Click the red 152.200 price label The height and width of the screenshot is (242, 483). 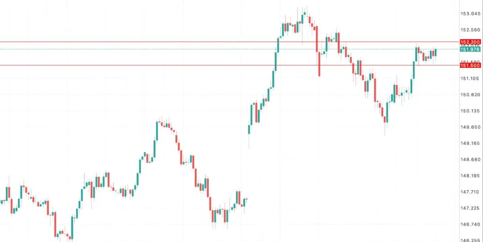(x=470, y=42)
